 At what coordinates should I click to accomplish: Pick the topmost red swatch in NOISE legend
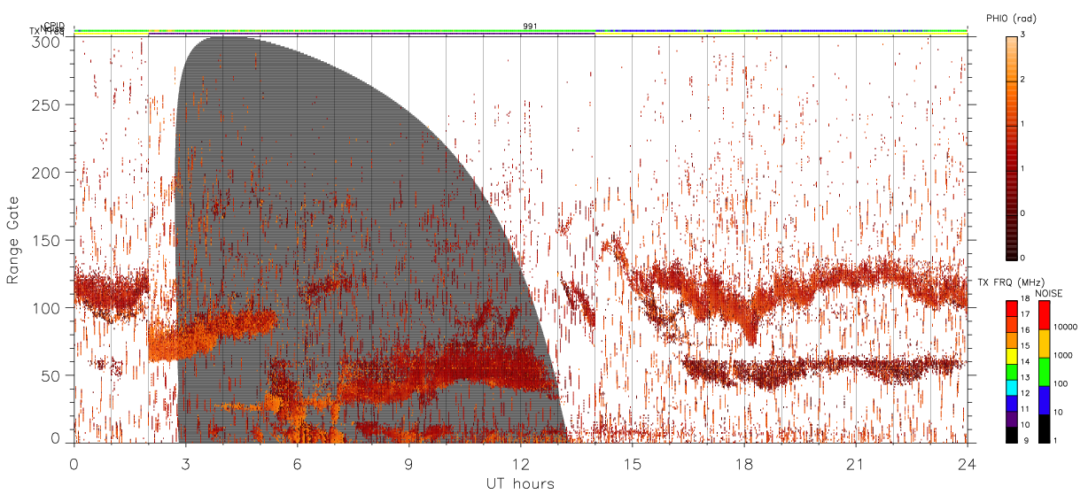click(1045, 315)
